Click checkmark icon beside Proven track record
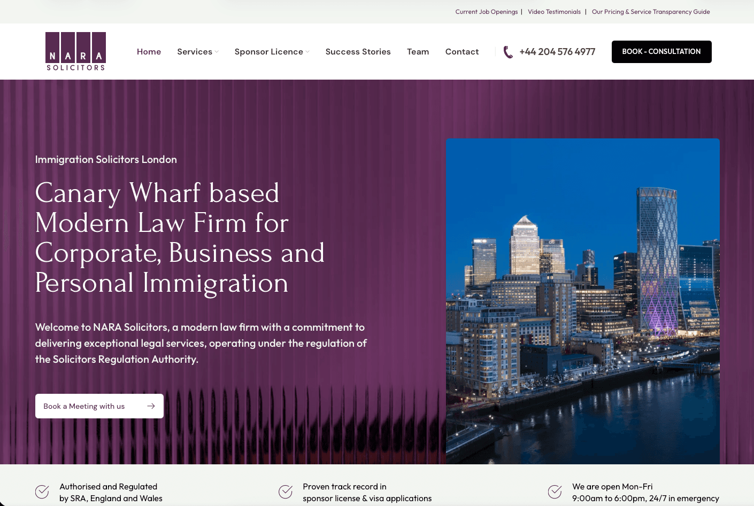This screenshot has width=754, height=506. 286,492
